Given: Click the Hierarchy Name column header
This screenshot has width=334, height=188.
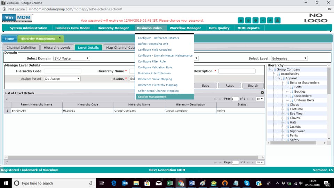Looking at the screenshot, I should click(139, 105).
